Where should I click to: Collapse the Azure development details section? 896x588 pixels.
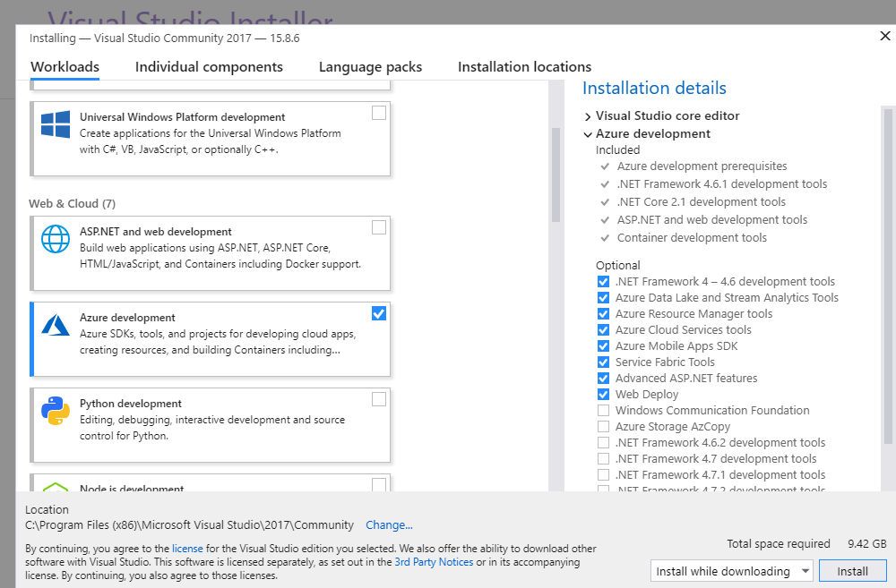click(x=589, y=134)
